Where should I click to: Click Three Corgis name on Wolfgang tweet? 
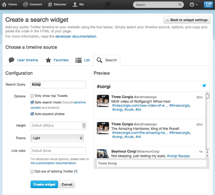coord(122,97)
